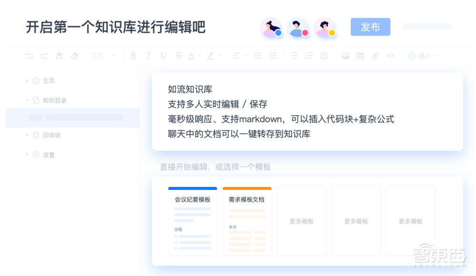Clear formatting with the eraser icon
Viewport: 476px width, 276px height.
74,56
